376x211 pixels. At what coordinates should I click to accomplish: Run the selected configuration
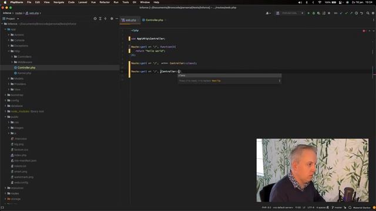coord(308,13)
